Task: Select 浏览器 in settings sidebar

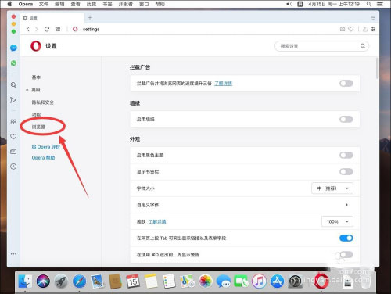Action: click(x=38, y=127)
